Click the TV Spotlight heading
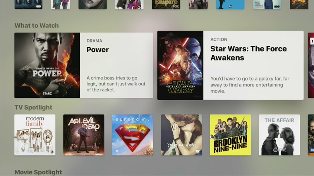 pos(33,107)
